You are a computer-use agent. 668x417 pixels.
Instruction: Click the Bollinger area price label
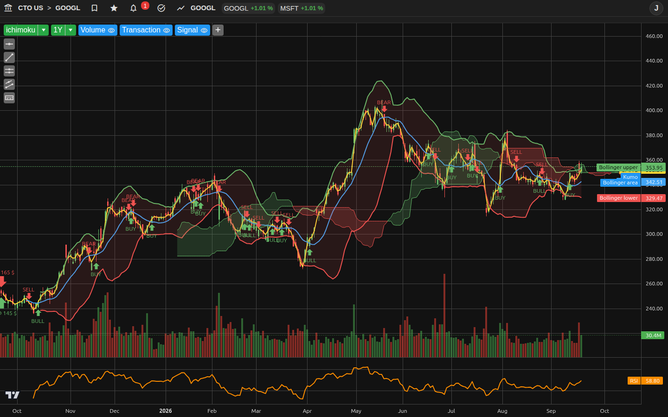(620, 183)
